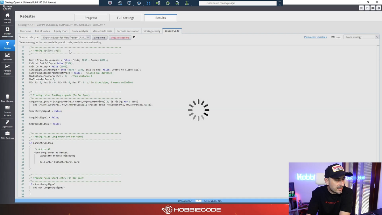Image resolution: width=382 pixels, height=215 pixels.
Task: Open Equity chart subtab
Action: 61,31
